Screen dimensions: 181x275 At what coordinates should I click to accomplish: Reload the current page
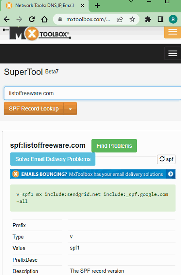(x=32, y=19)
